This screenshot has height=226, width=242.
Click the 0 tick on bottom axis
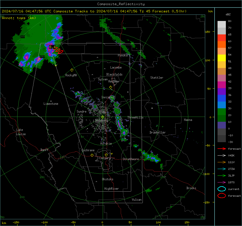[x=102, y=223]
